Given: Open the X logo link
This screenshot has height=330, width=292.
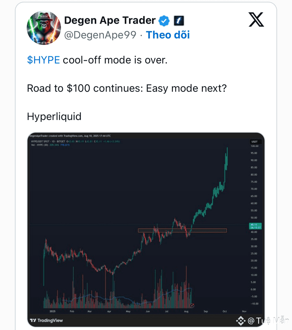Looking at the screenshot, I should tap(256, 19).
